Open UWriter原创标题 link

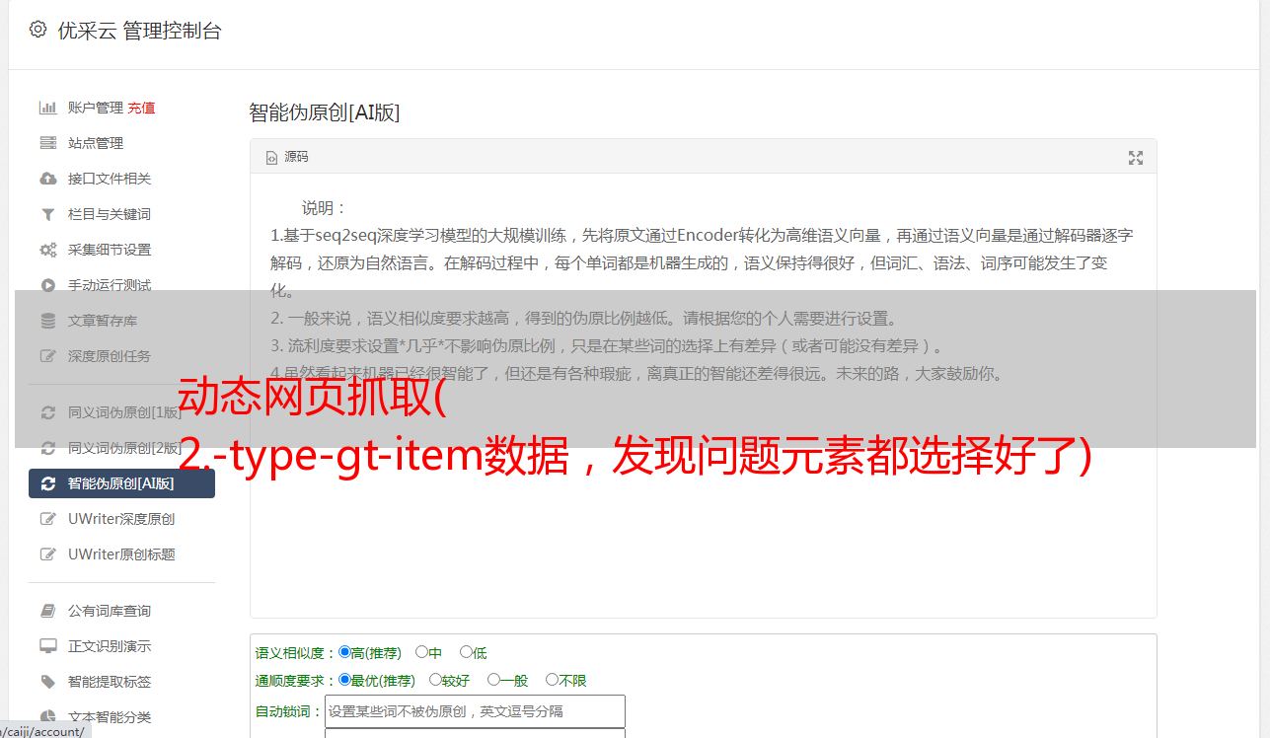pyautogui.click(x=121, y=554)
